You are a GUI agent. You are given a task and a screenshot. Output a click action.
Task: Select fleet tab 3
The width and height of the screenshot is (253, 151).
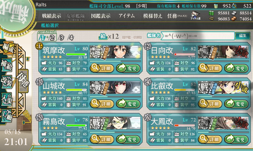61,38
